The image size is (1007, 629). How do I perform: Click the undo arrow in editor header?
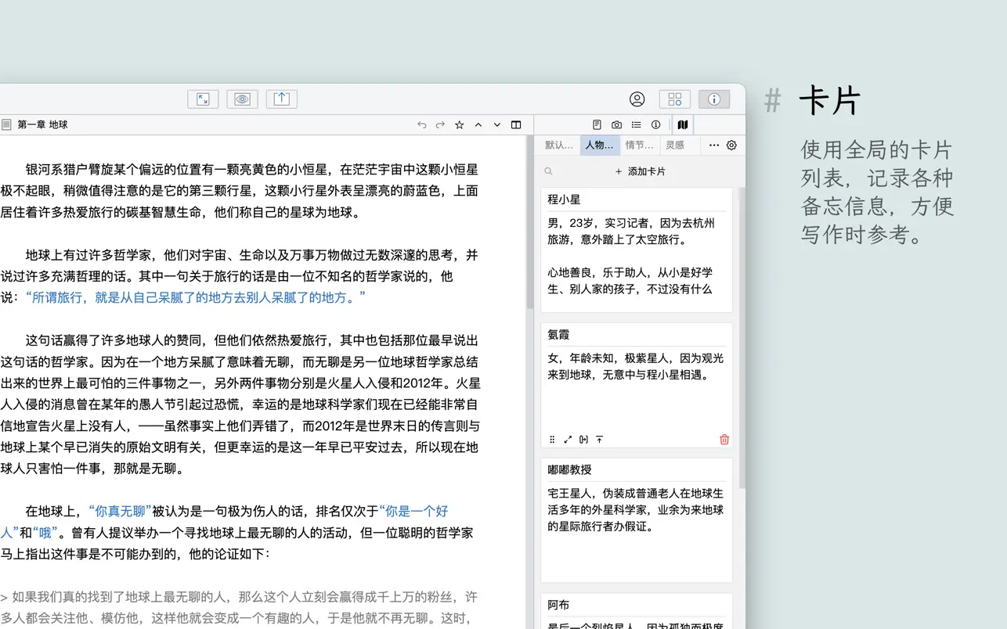coord(421,124)
